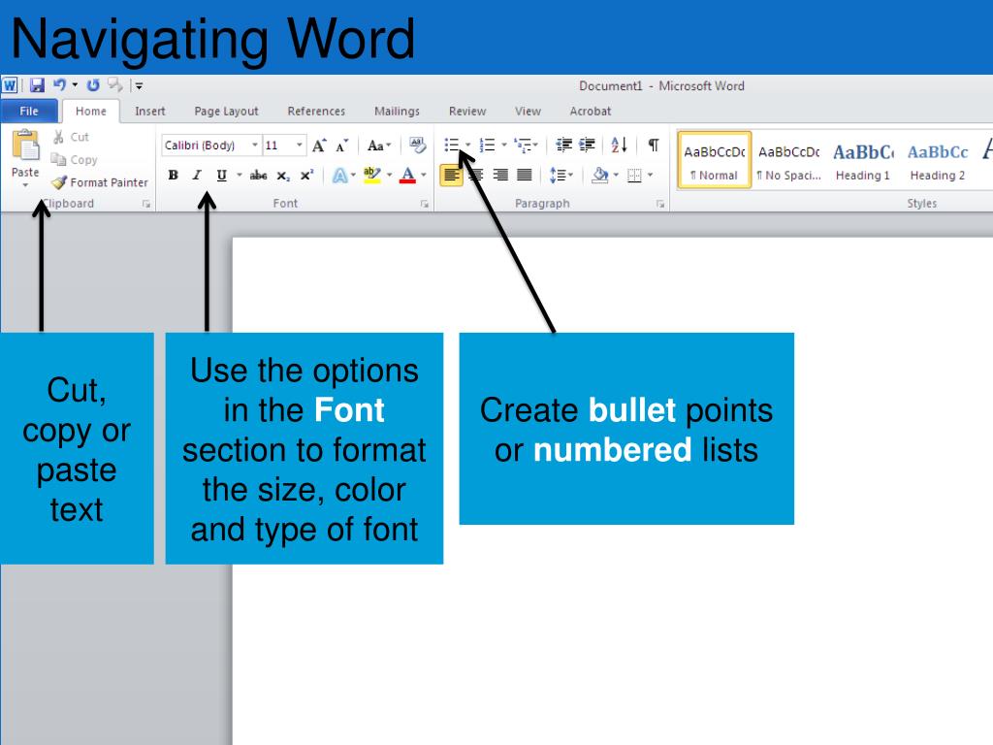Open the Paragraph dialog launcher
The height and width of the screenshot is (745, 993).
pos(659,204)
